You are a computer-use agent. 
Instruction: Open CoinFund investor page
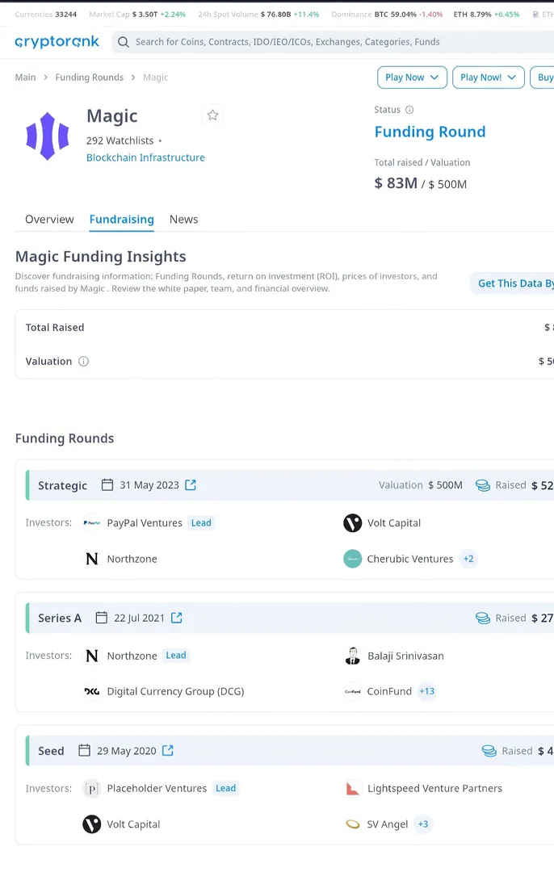pos(389,692)
